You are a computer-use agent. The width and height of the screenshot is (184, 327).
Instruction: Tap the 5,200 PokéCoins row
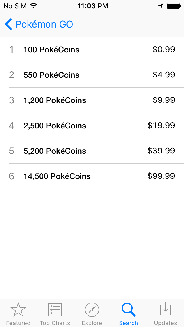[92, 151]
